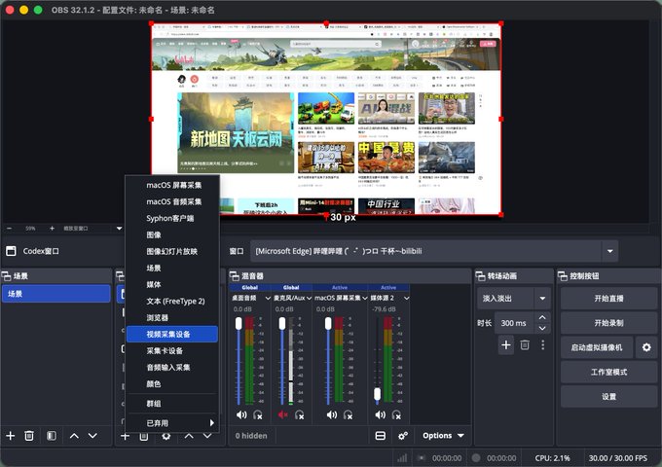Add a new transition with plus
The image size is (662, 467).
pos(506,345)
